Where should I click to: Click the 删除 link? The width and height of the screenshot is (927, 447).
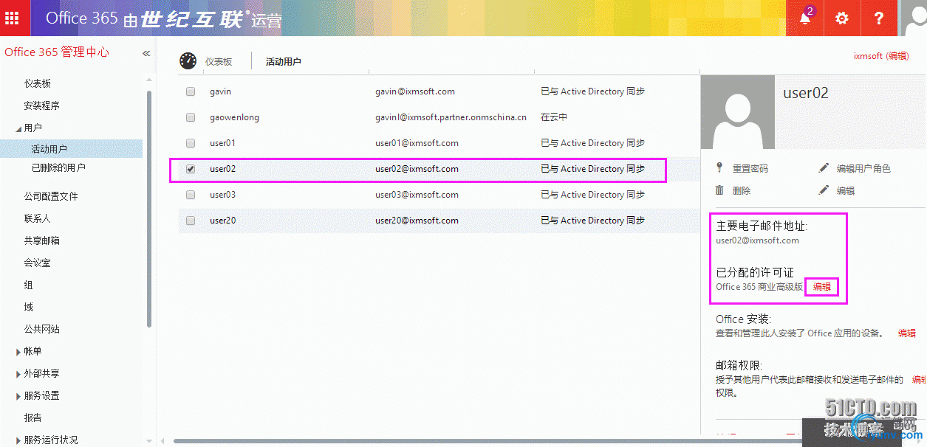coord(742,190)
